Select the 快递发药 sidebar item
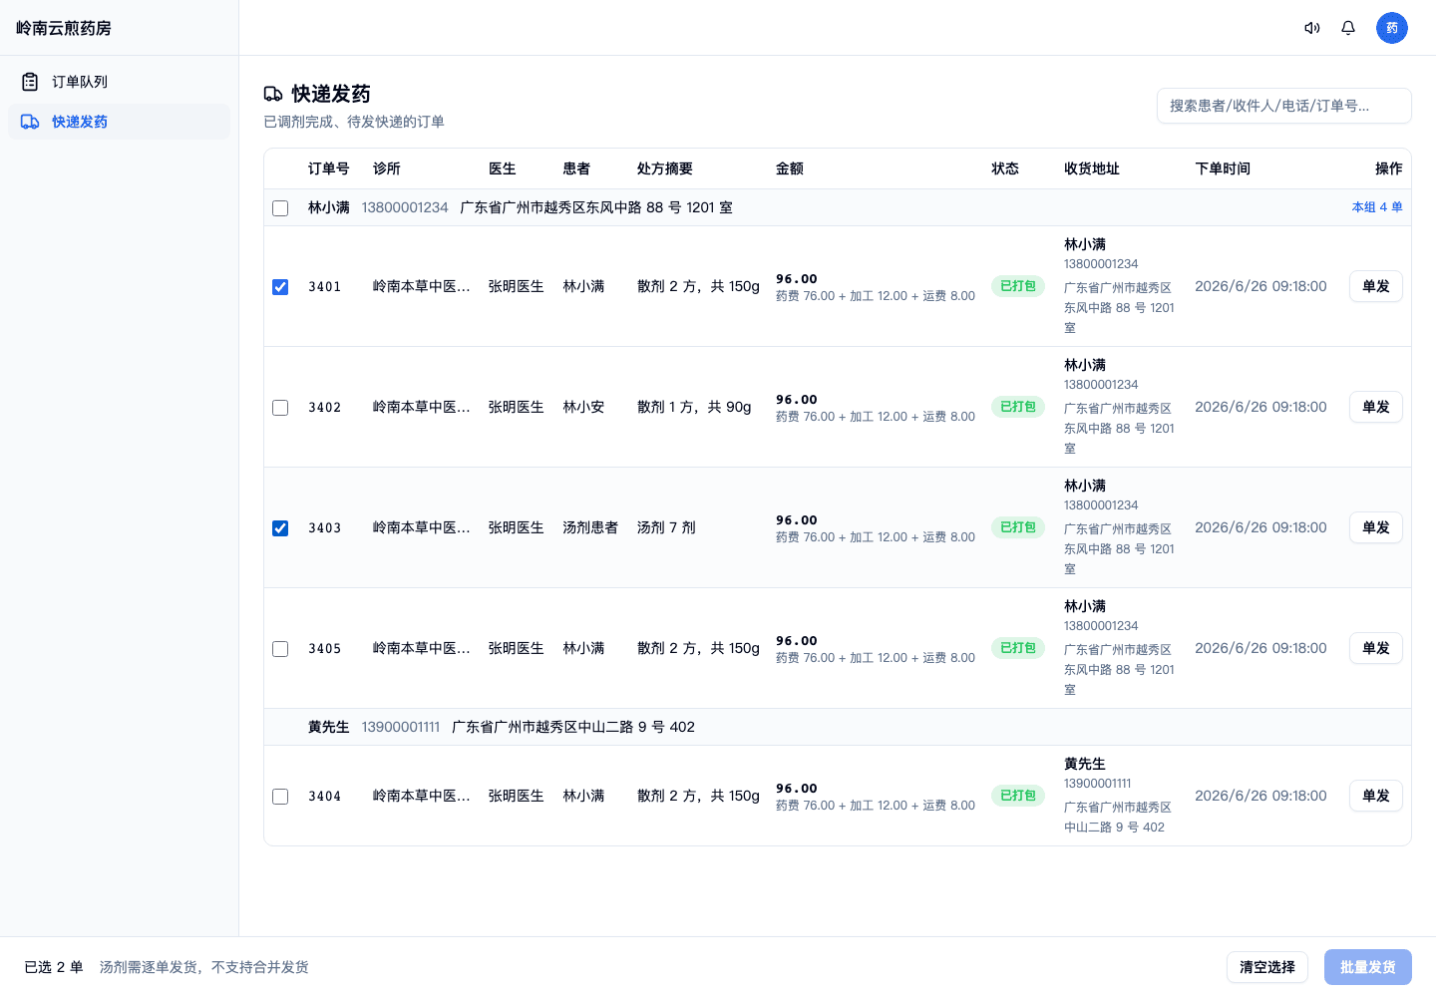1436x997 pixels. 119,122
